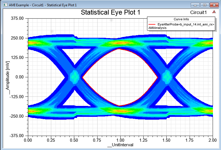Click the 0.25 X axis tick label
Screen dimensions: 221x150
coord(51,140)
